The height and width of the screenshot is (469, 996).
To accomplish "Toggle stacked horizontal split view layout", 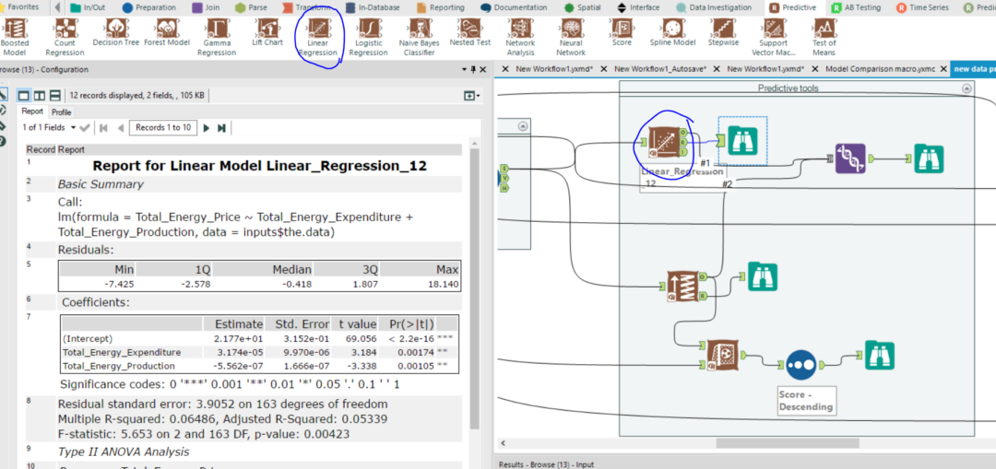I will point(54,95).
